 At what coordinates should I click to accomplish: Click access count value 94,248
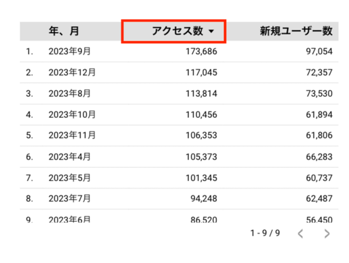204,199
